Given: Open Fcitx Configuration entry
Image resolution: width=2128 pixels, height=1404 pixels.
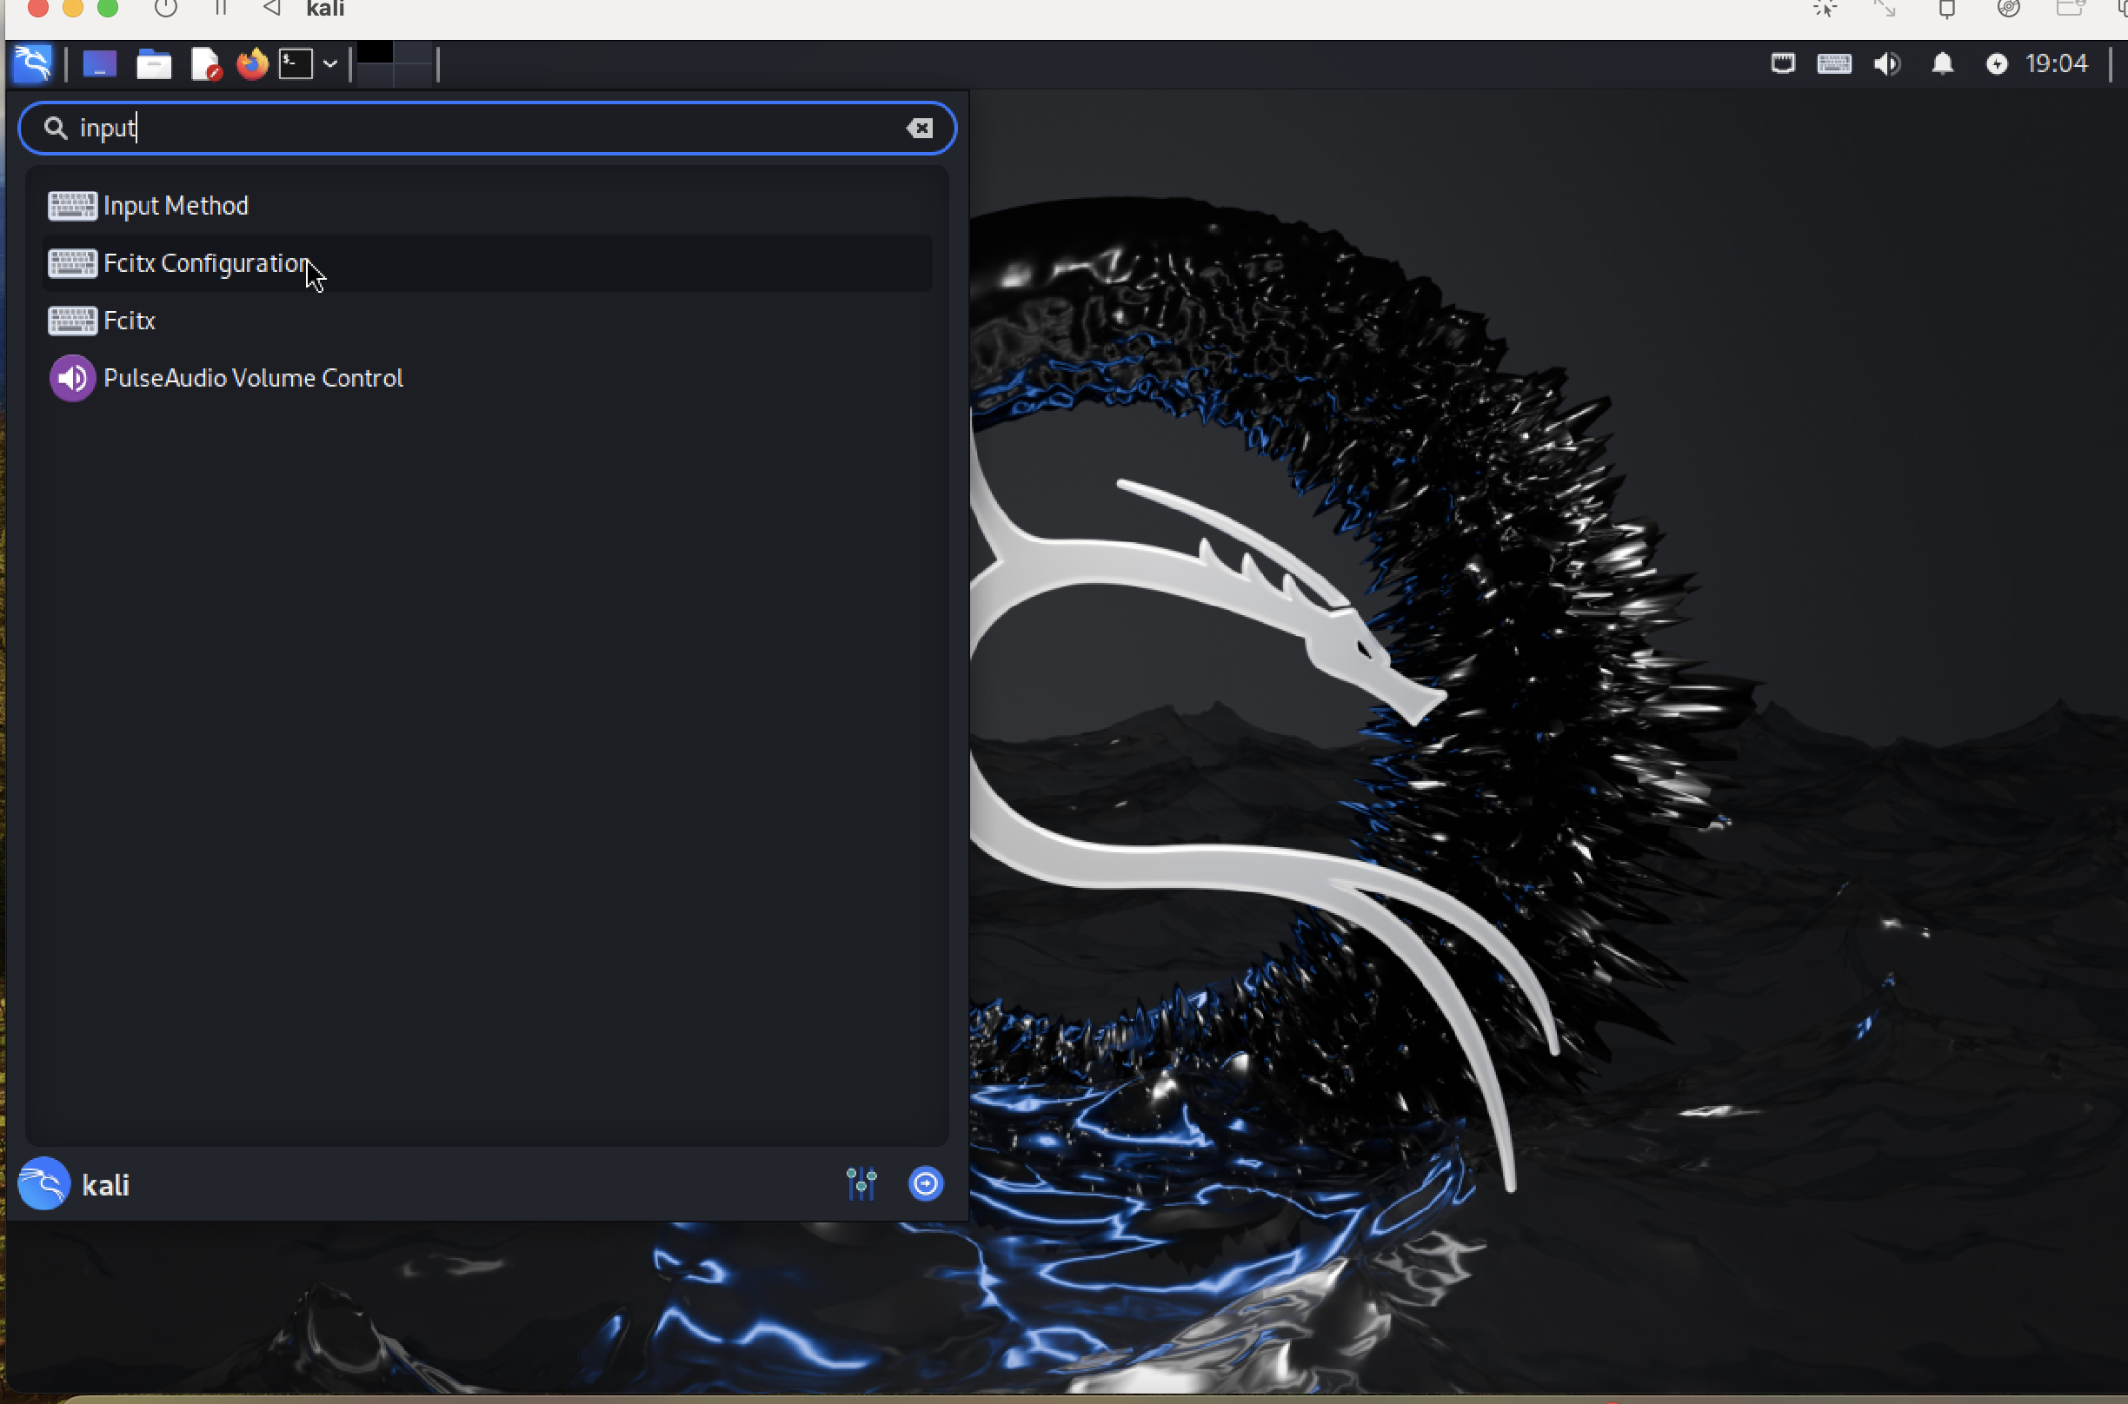Looking at the screenshot, I should tap(489, 263).
